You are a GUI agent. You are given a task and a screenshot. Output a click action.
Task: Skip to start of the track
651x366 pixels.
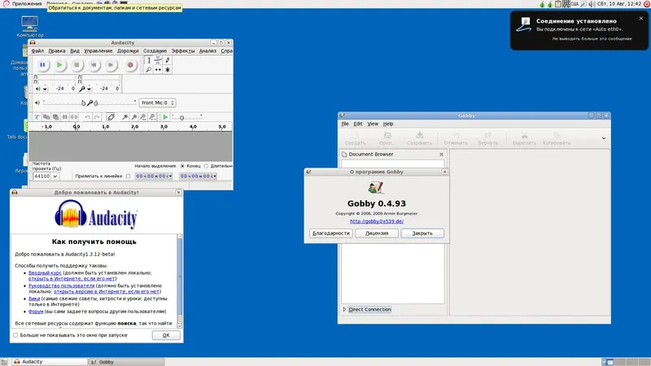click(94, 65)
